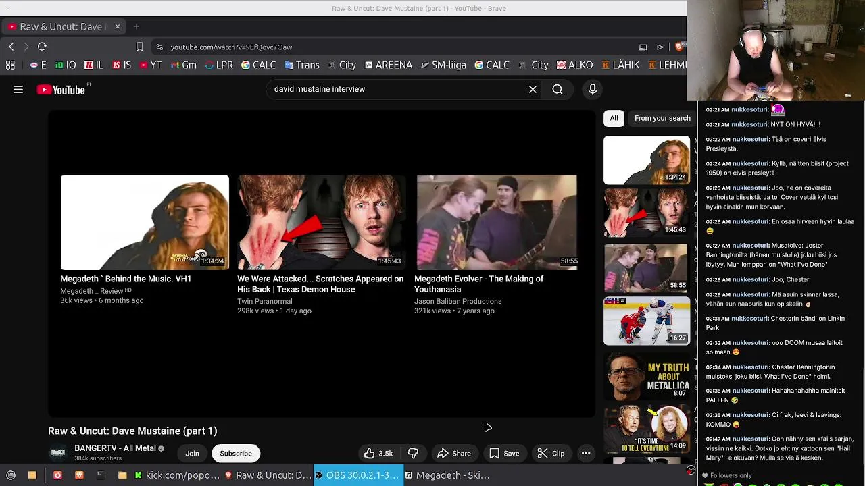Click the Twin Paranormal channel name
The image size is (865, 486).
tap(264, 301)
